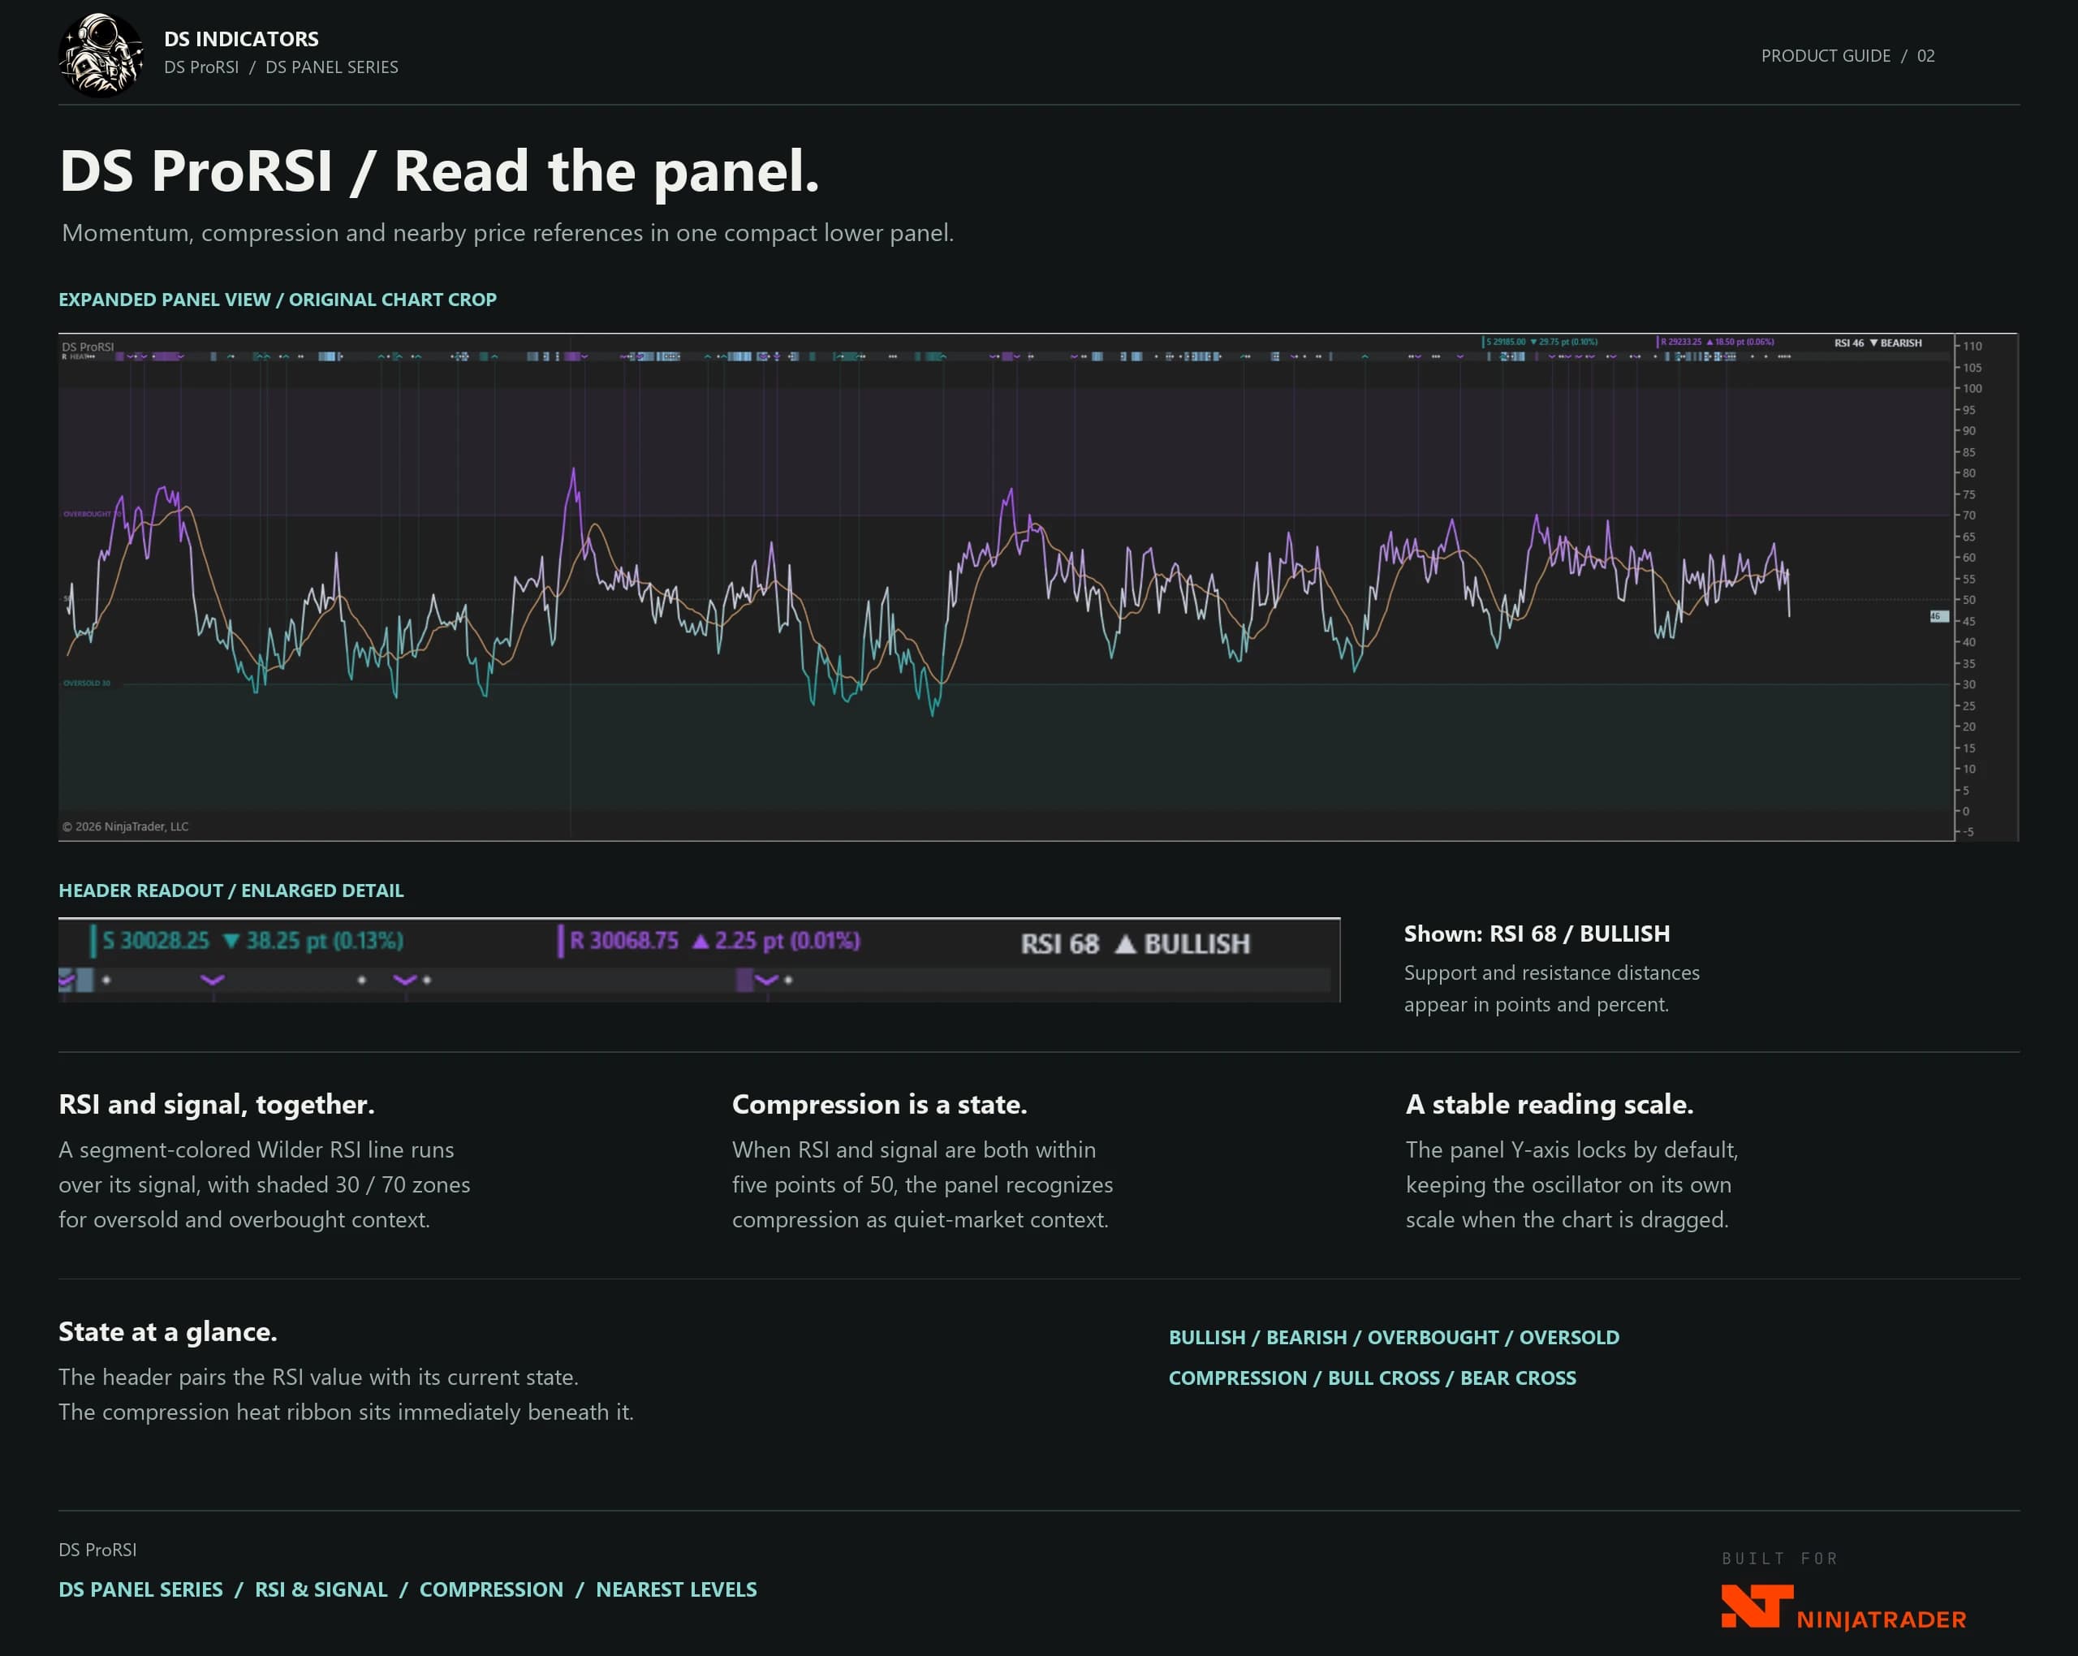Click the up triangle next to 2.25 pt
The image size is (2078, 1656).
701,941
